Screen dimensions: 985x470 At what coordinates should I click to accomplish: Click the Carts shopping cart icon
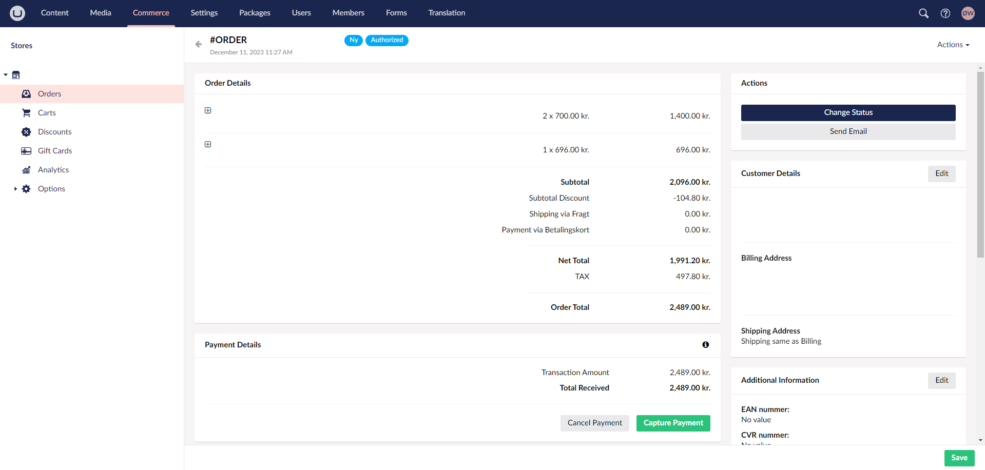pos(26,112)
